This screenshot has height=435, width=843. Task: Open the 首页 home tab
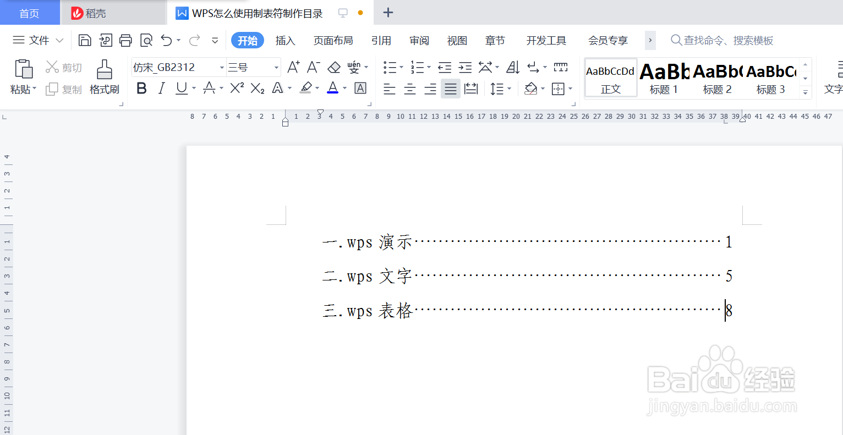(30, 13)
